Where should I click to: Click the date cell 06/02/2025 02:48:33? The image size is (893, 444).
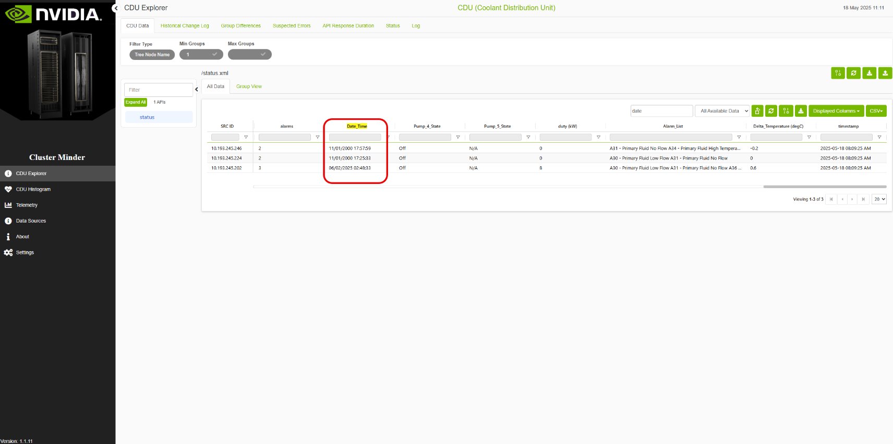point(349,168)
